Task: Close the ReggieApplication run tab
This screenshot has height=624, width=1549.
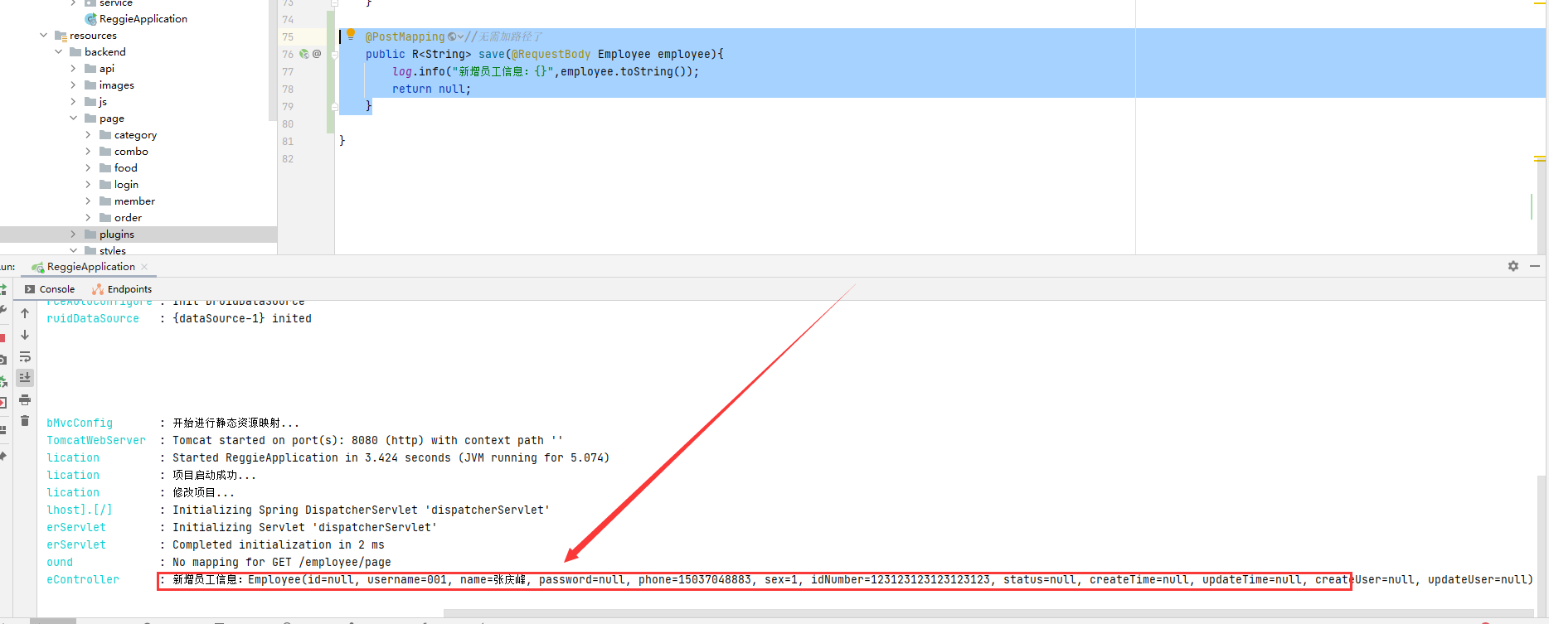Action: (x=144, y=267)
